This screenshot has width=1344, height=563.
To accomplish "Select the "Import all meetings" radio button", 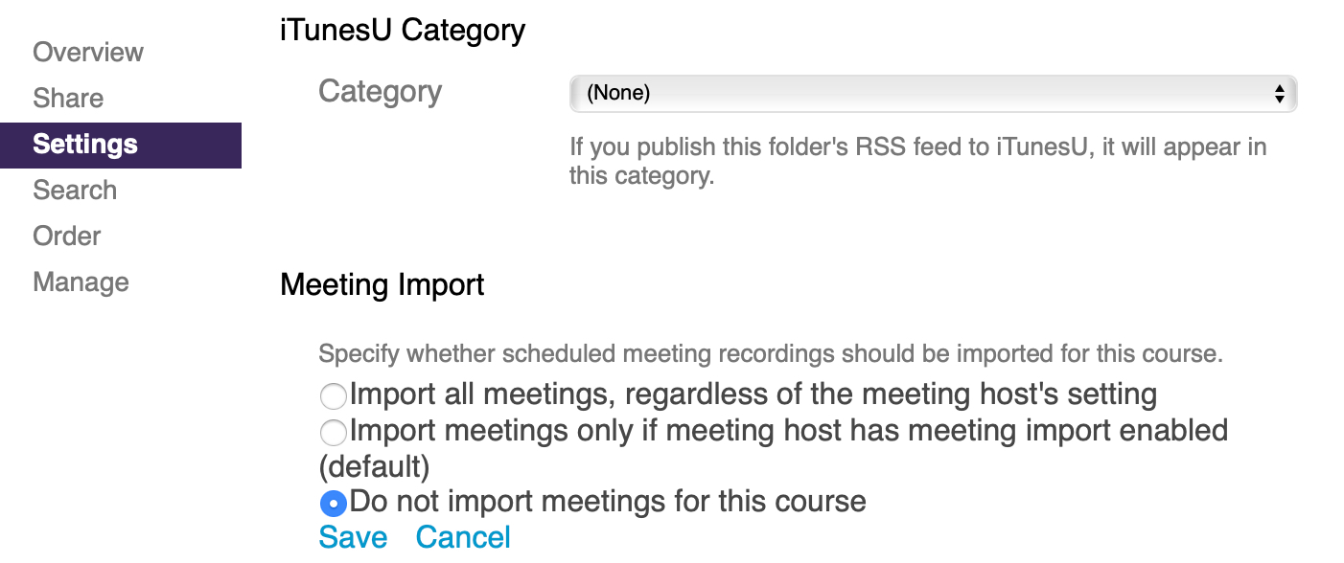I will (333, 395).
